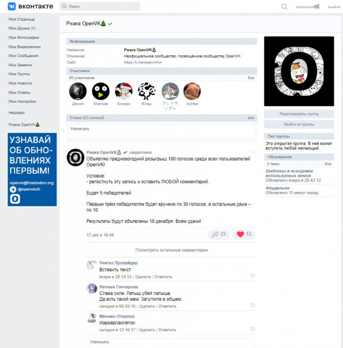Click the comment Написать field at bottom

point(171,343)
